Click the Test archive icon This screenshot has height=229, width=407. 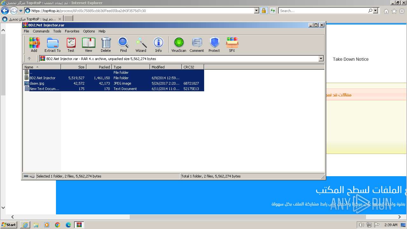click(x=71, y=45)
